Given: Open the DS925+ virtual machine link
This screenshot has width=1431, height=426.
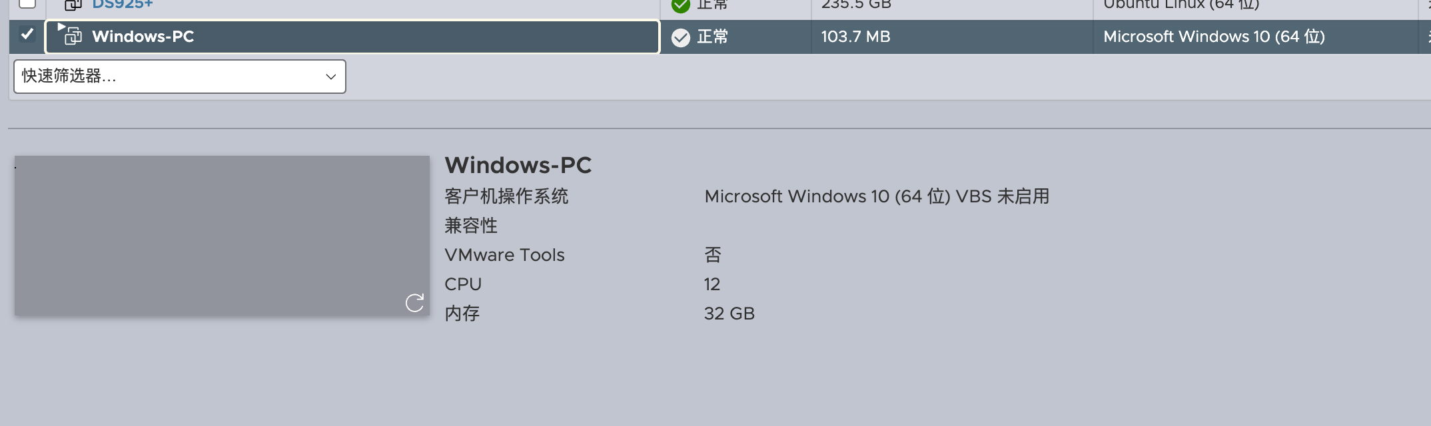Looking at the screenshot, I should [x=123, y=4].
